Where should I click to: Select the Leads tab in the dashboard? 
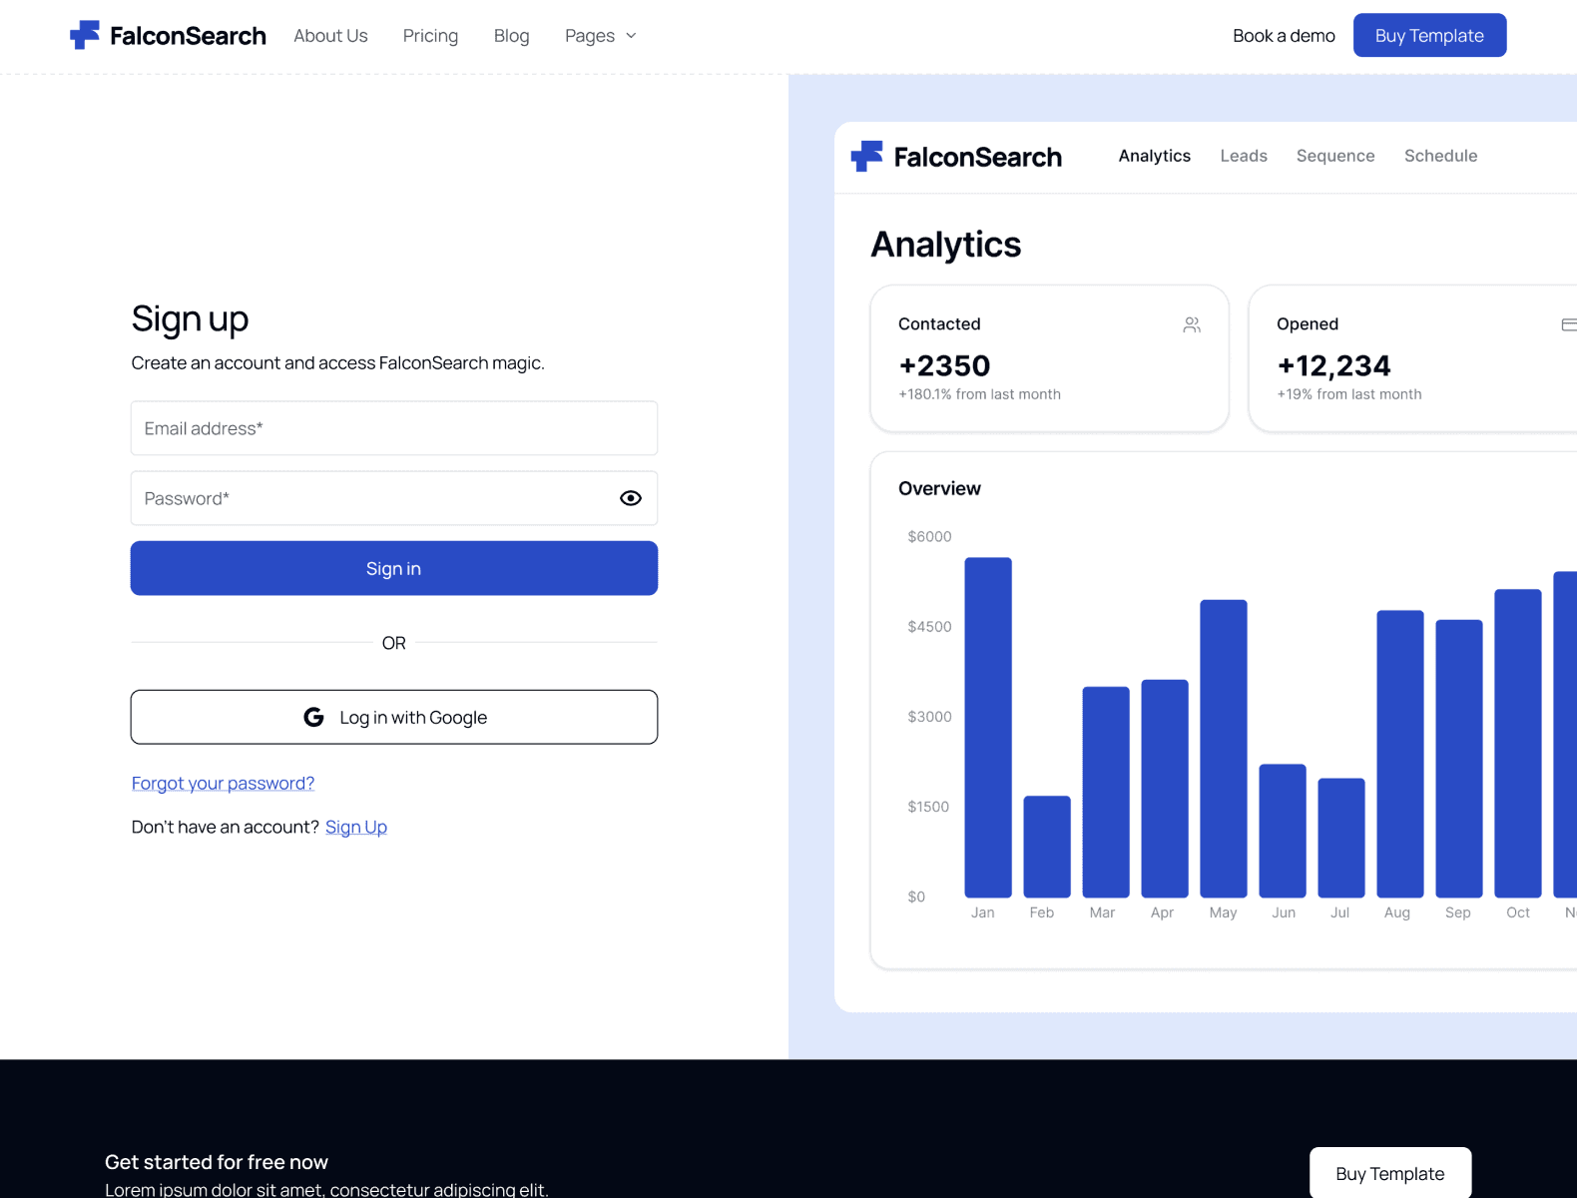click(1244, 156)
